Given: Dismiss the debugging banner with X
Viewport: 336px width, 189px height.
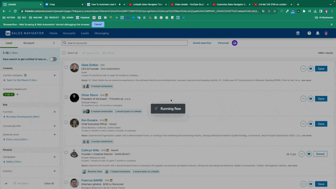Looking at the screenshot, I should (332, 24).
